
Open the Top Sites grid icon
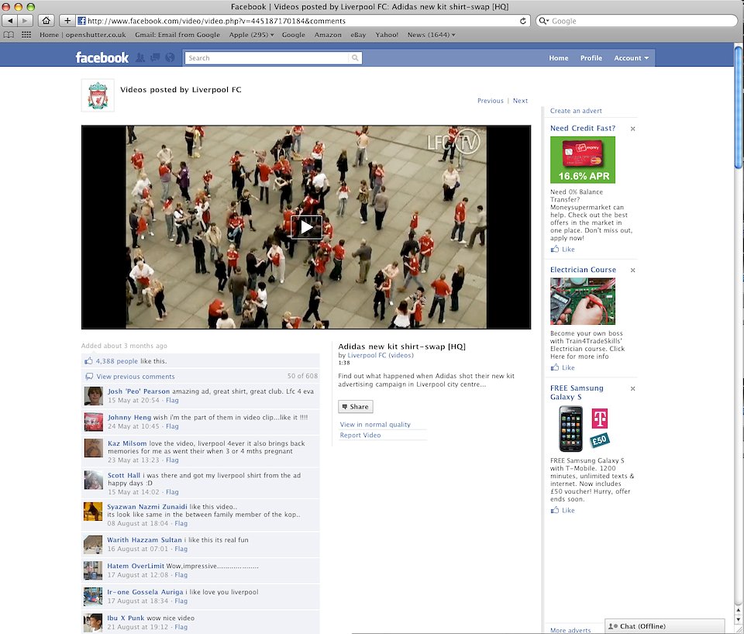tap(26, 35)
